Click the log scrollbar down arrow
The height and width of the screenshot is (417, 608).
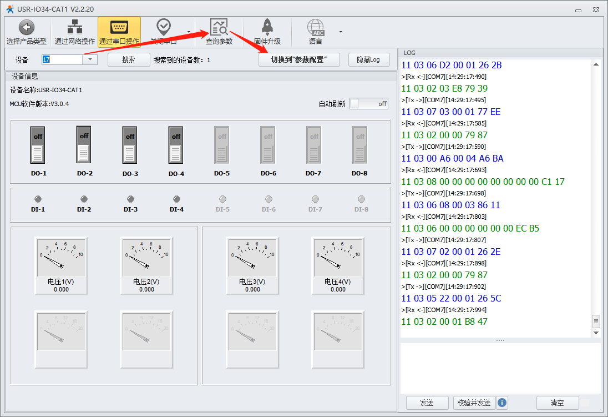coord(596,333)
